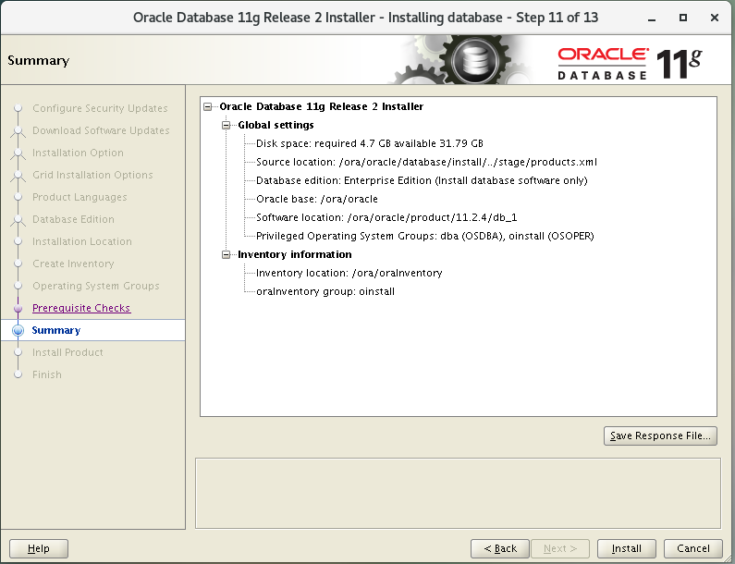Select the Oracle base /ora/oracle row

click(x=317, y=200)
